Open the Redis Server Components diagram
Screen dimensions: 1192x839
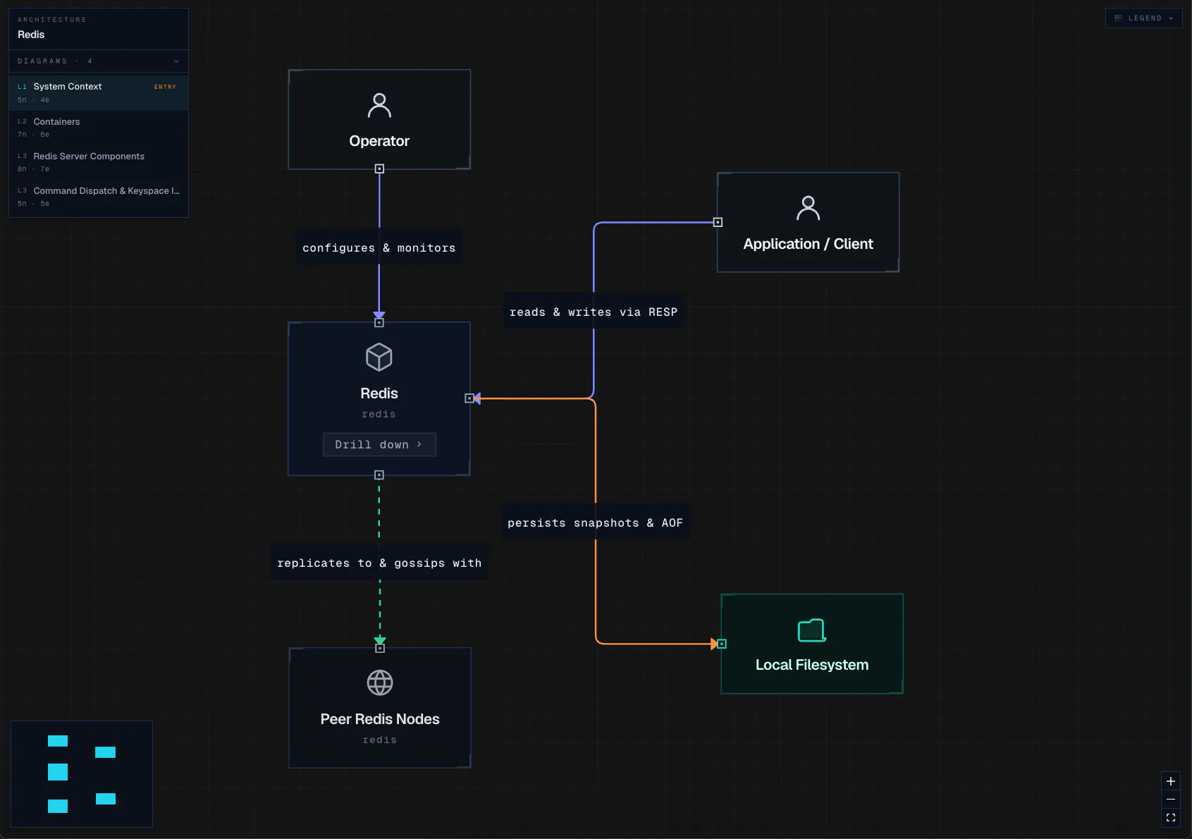[99, 162]
